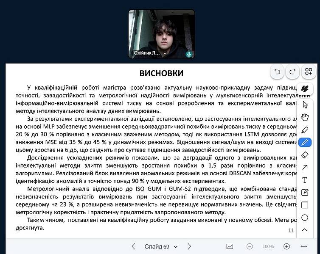Toggle the whiteboard annotations scribble button

click(x=304, y=88)
